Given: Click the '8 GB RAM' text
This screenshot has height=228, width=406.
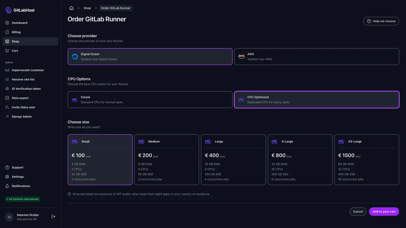Looking at the screenshot, I should click(145, 164).
